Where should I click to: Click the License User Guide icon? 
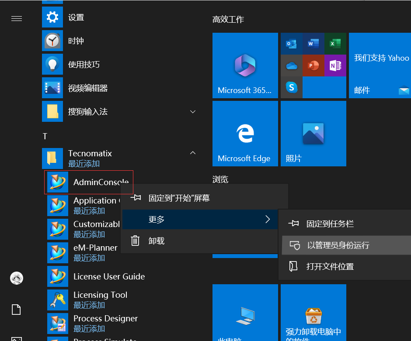(x=58, y=276)
